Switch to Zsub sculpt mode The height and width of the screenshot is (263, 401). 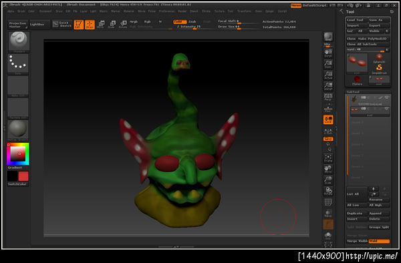tap(192, 22)
